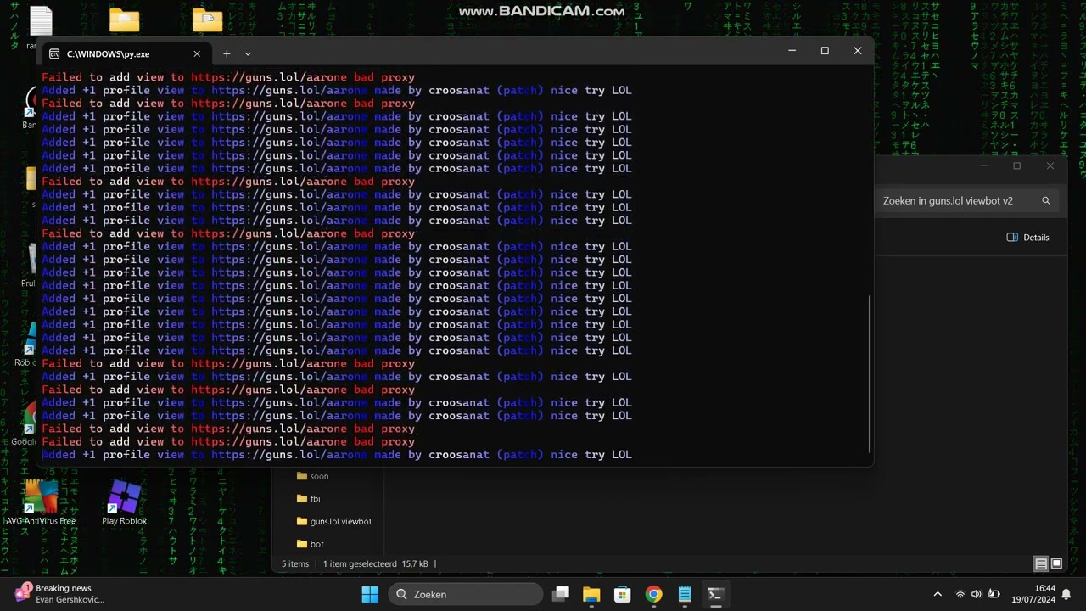Close the py.exe terminal tab
The height and width of the screenshot is (611, 1086).
coord(197,53)
